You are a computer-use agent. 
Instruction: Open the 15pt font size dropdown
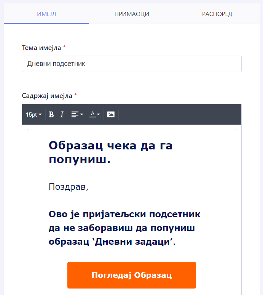coord(34,114)
